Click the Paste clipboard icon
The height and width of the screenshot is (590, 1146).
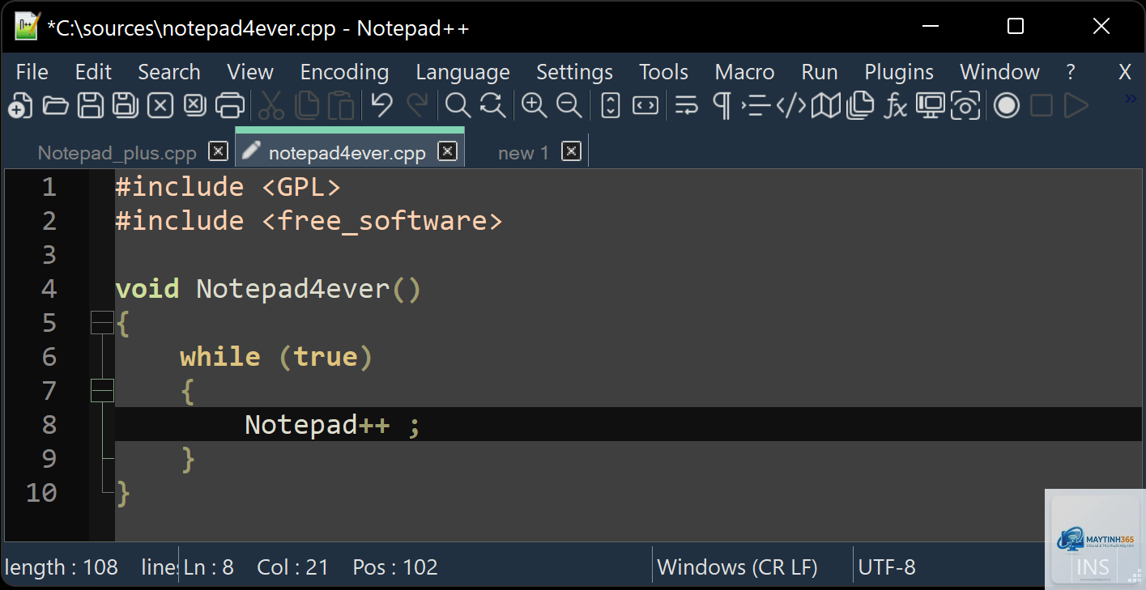pos(341,105)
